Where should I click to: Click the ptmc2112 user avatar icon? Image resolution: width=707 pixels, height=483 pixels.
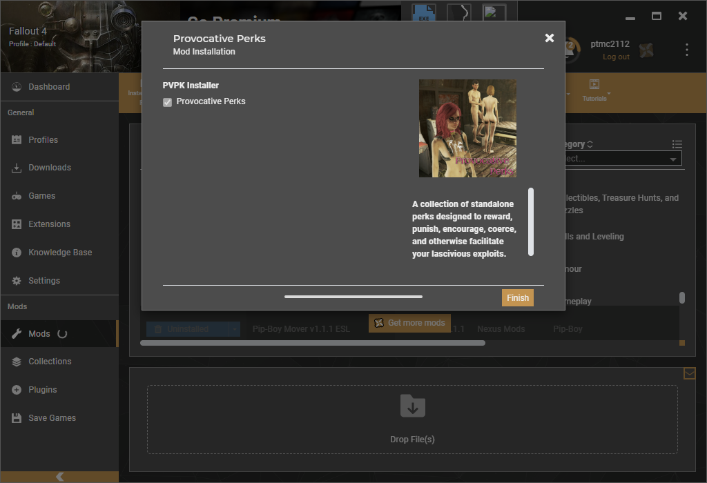(646, 50)
